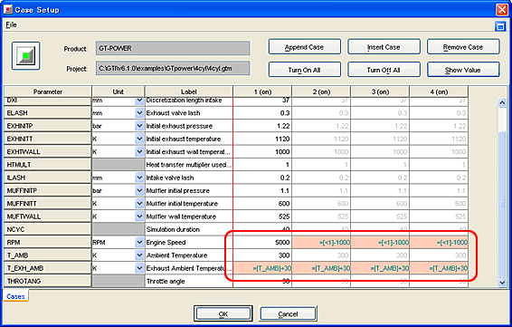The width and height of the screenshot is (512, 327).
Task: Click the blue window icon beside File menu
Action: (x=500, y=26)
